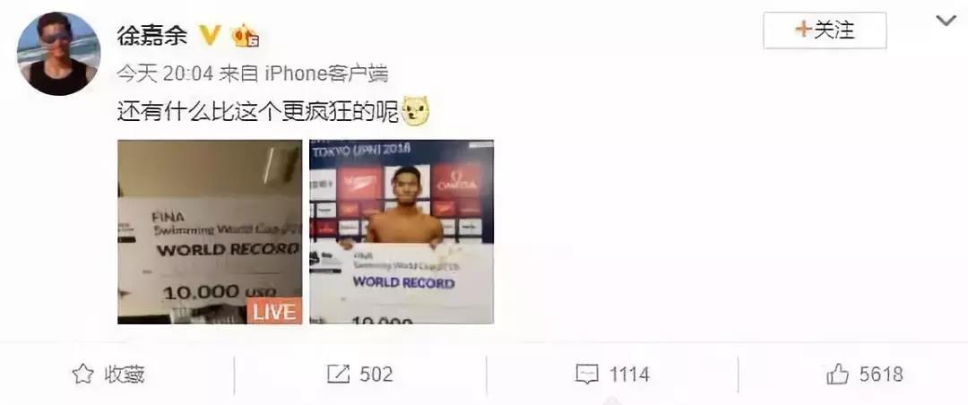Click the membership crown badge icon
Image resolution: width=968 pixels, height=405 pixels.
[x=245, y=36]
